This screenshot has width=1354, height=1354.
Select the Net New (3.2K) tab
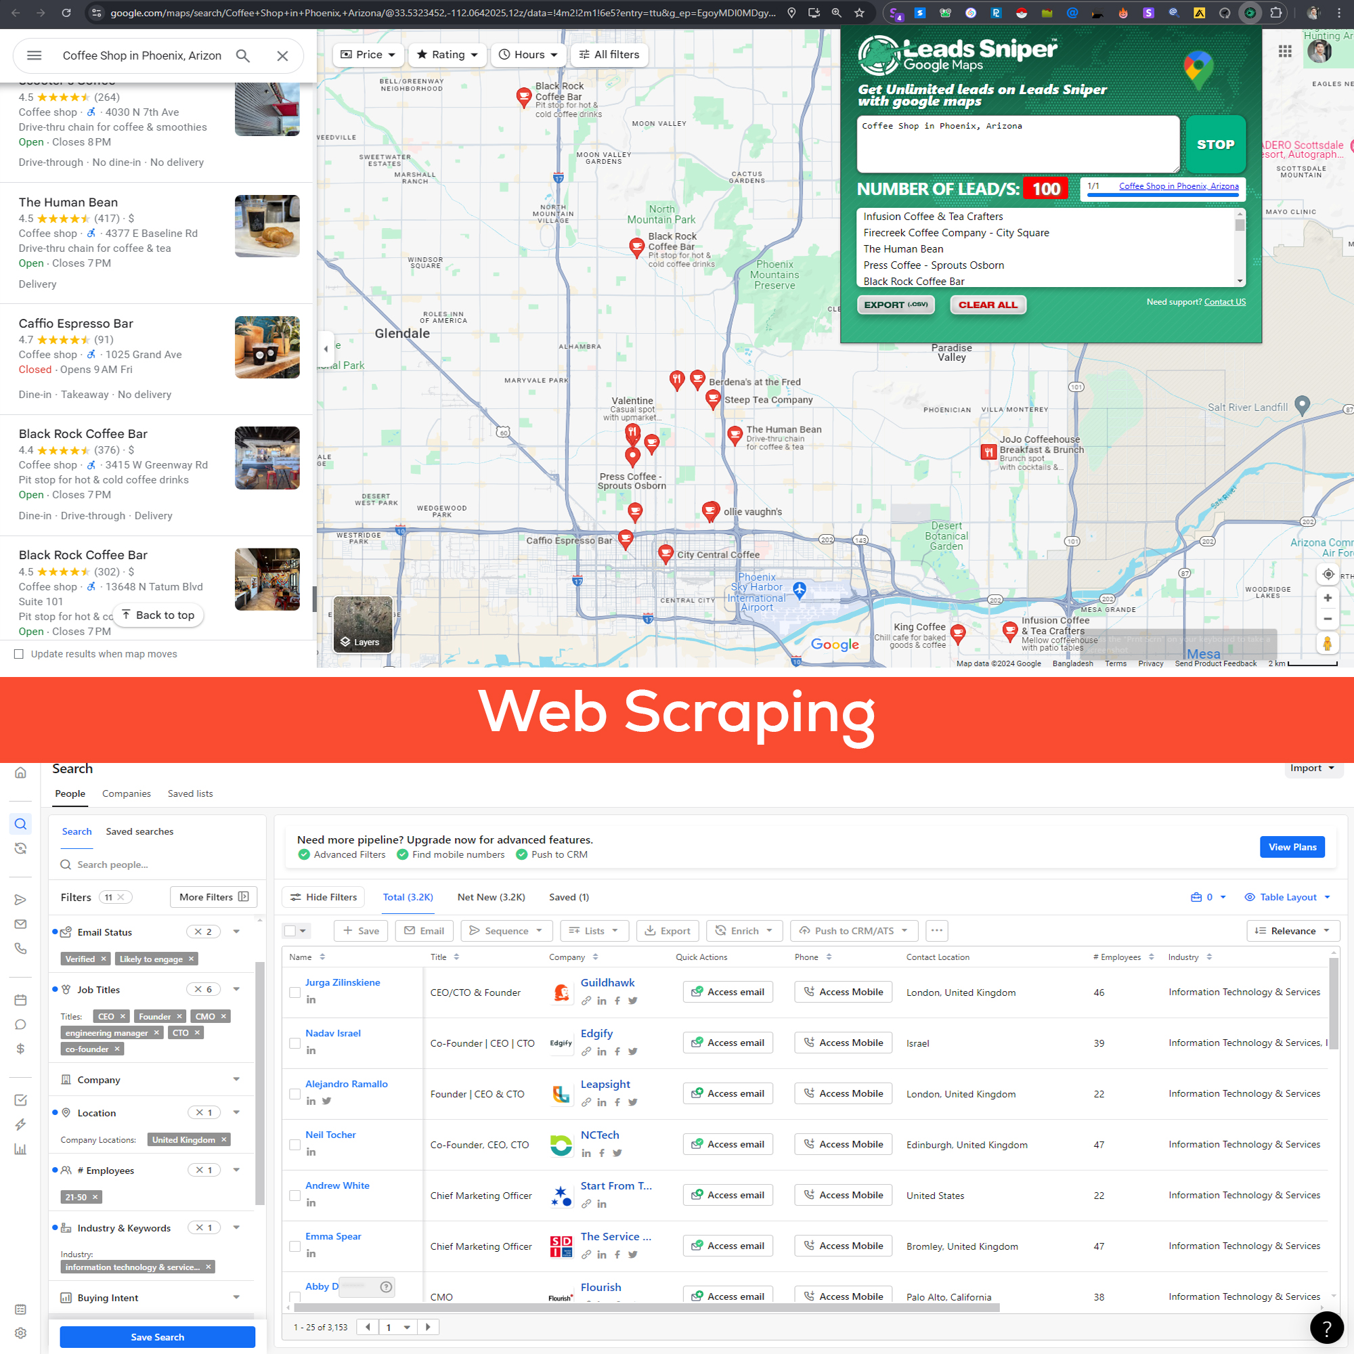(492, 897)
